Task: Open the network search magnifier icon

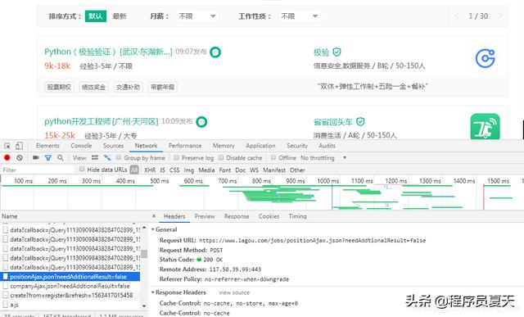Action: pos(60,157)
